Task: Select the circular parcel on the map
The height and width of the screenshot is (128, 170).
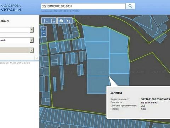Action: coord(163,27)
